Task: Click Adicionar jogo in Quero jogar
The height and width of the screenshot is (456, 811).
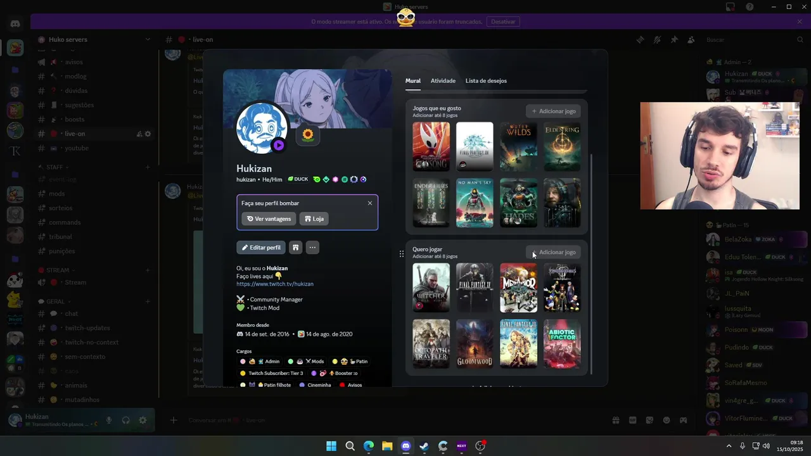Action: click(x=553, y=252)
